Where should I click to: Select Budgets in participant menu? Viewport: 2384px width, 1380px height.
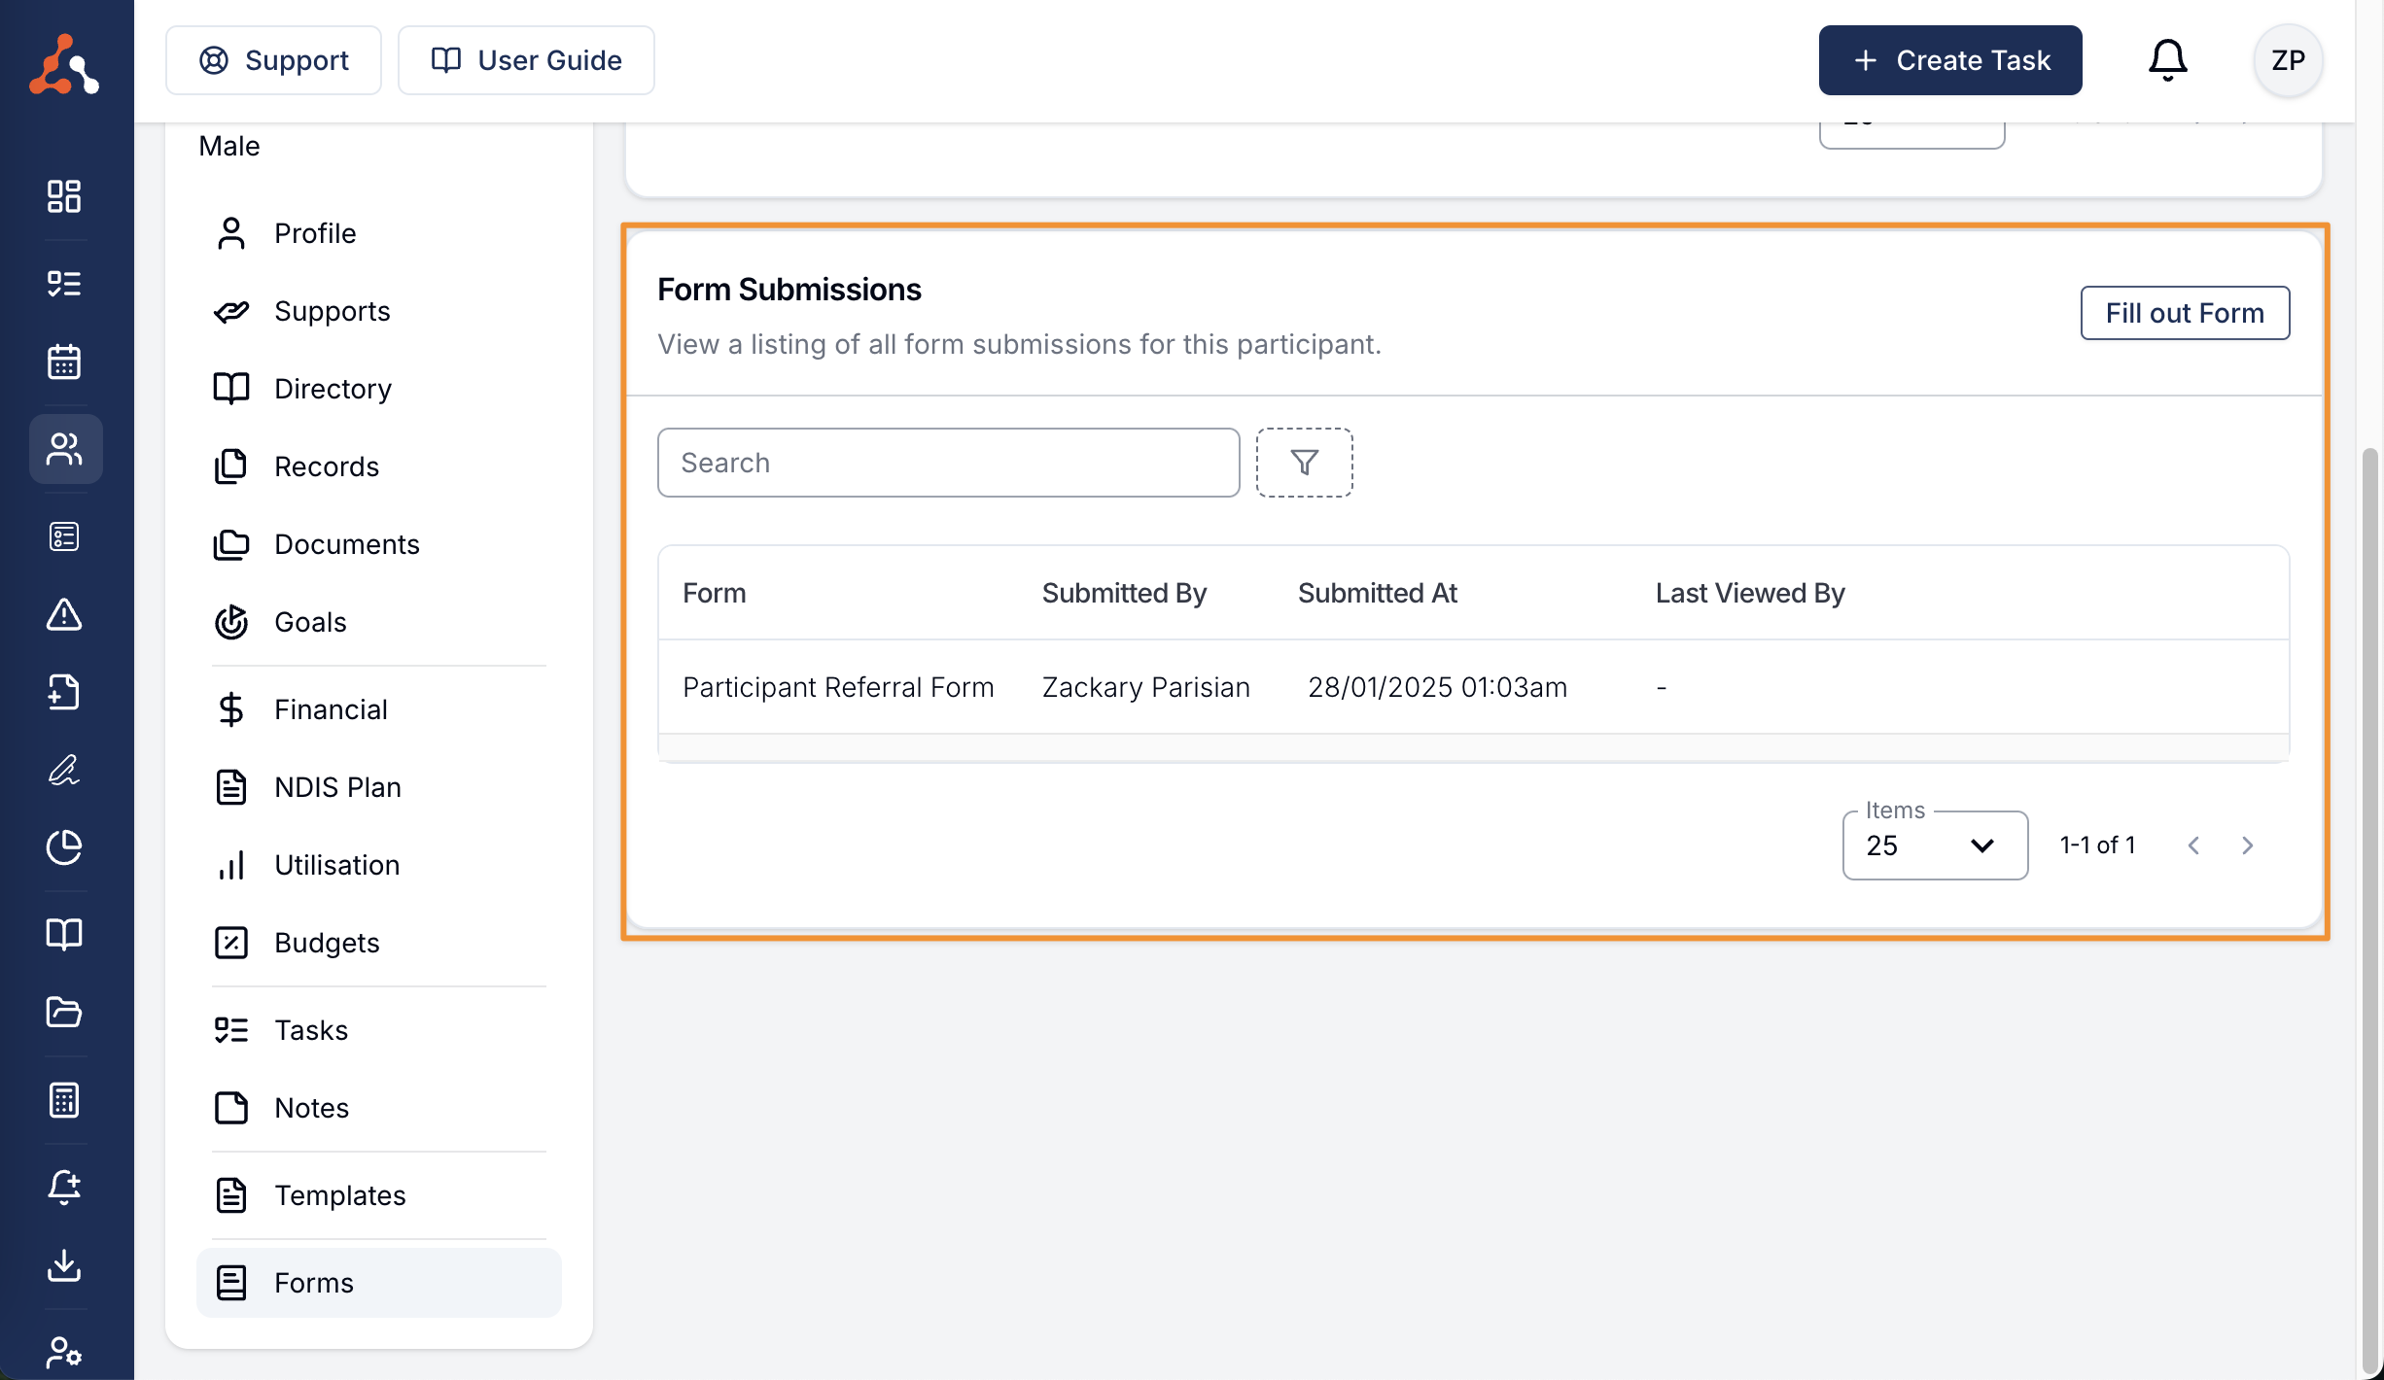click(327, 943)
